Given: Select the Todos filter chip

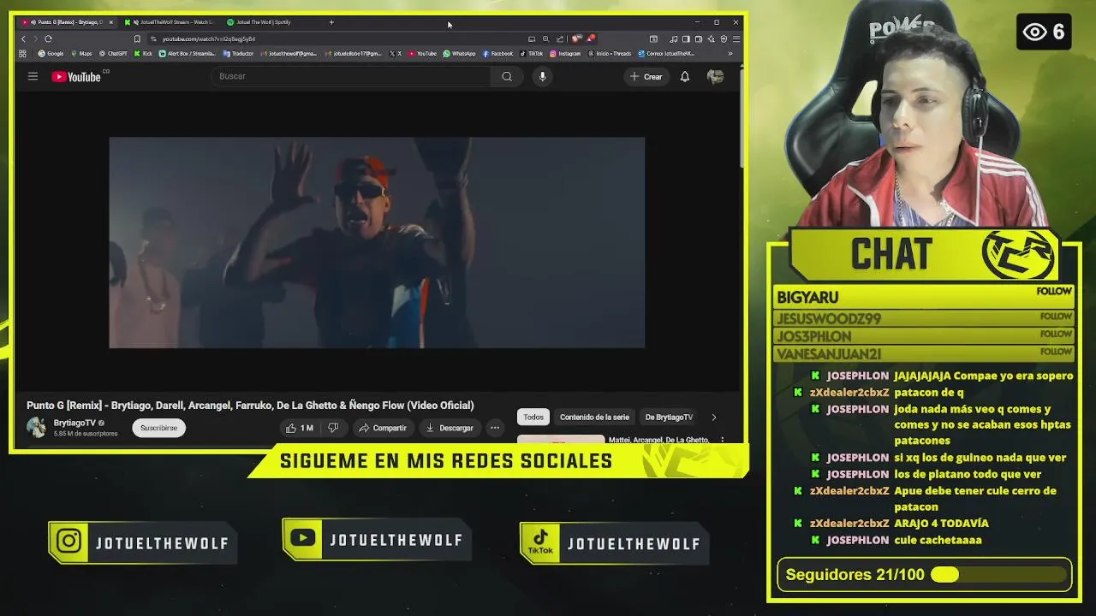Looking at the screenshot, I should tap(533, 417).
